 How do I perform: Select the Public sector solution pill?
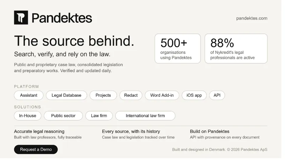click(x=63, y=116)
